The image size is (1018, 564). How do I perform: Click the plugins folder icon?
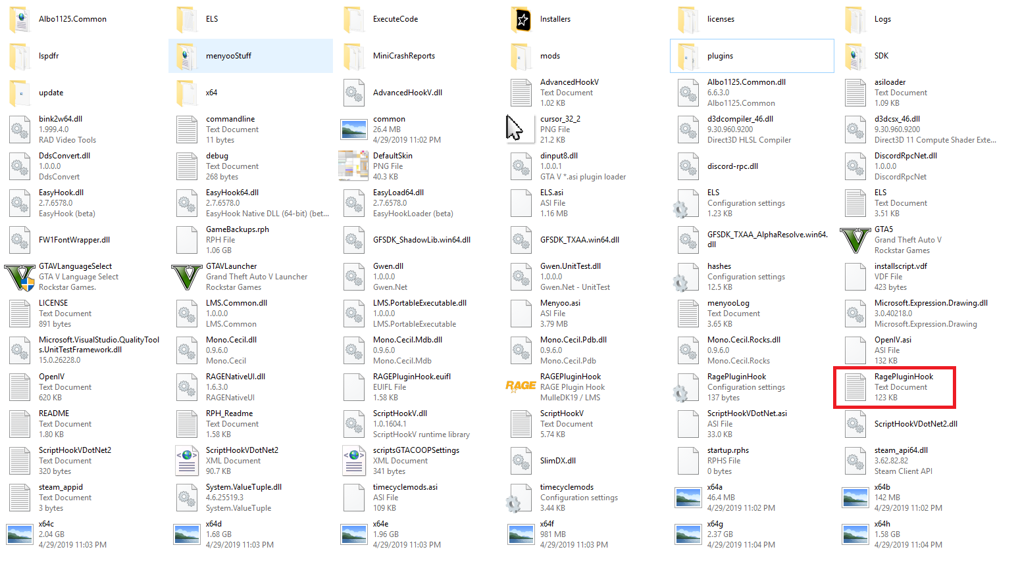688,56
